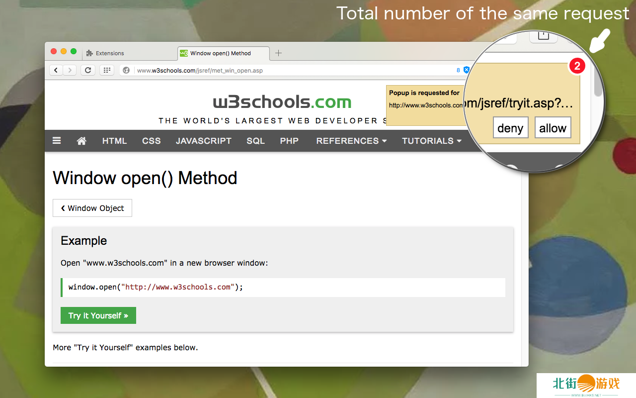This screenshot has height=398, width=636.
Task: Click the browser back arrow button
Action: [56, 70]
